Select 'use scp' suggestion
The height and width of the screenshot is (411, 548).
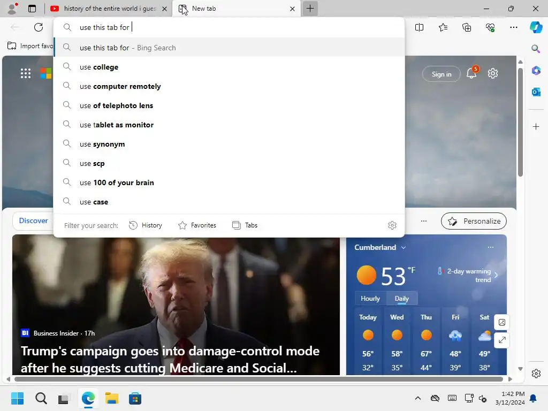[x=229, y=163]
